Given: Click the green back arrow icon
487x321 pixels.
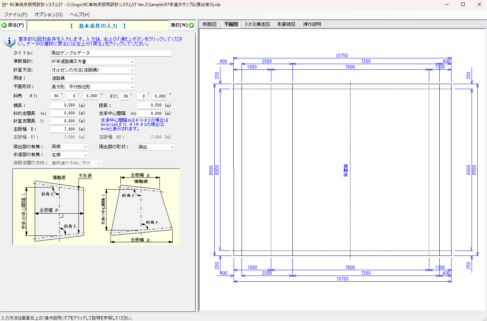Looking at the screenshot, I should tap(4, 25).
